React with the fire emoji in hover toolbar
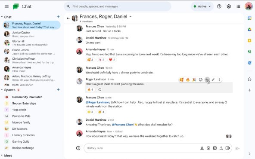The image size is (255, 159). point(188,79)
